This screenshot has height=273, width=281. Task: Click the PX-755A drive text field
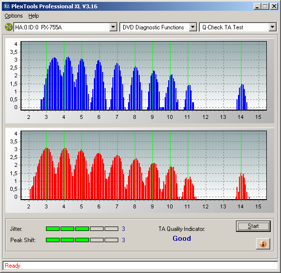(x=62, y=27)
